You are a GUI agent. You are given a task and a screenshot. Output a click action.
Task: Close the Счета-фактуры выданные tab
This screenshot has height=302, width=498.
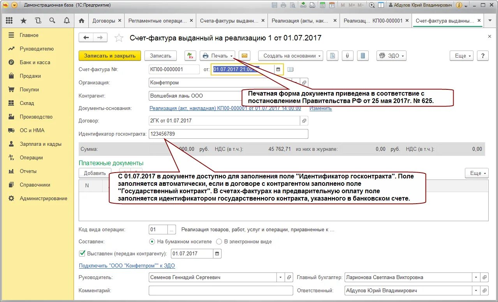[263, 21]
